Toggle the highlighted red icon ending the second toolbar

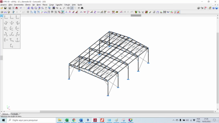(x=178, y=12)
